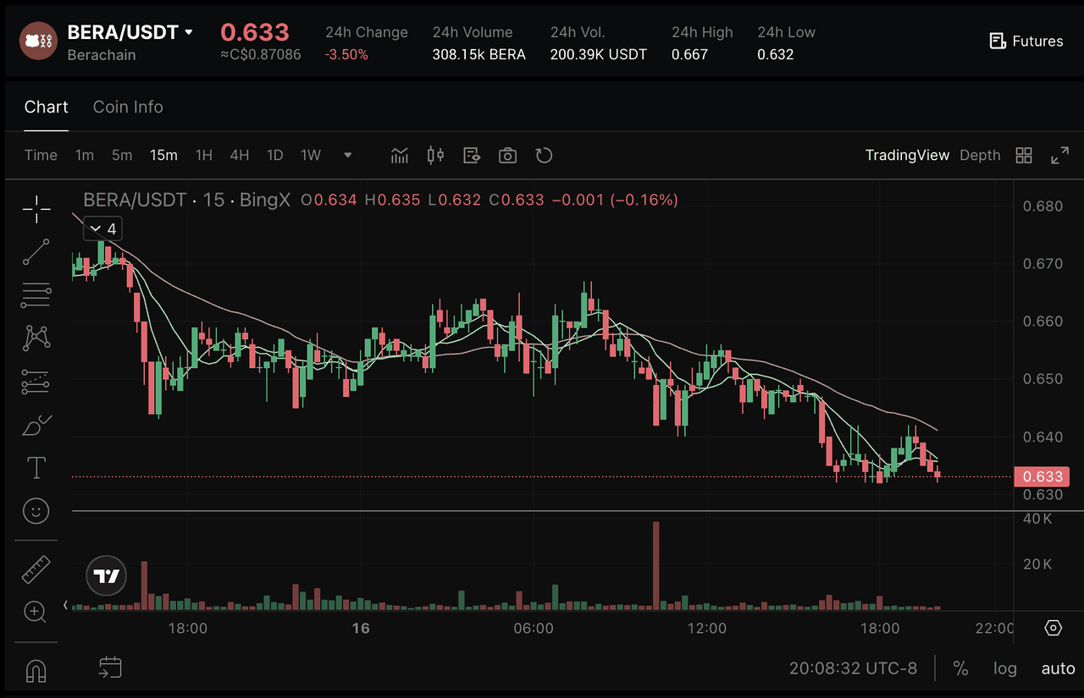Open the Fibonacci retracement tool
This screenshot has height=698, width=1084.
(x=36, y=295)
